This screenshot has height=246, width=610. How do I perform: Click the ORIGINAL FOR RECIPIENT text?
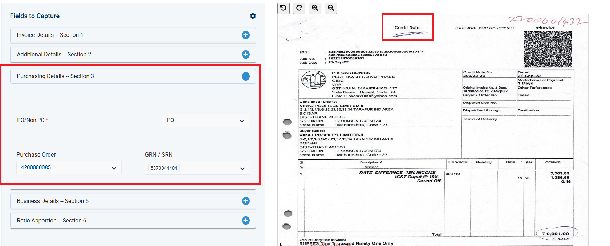[x=484, y=28]
